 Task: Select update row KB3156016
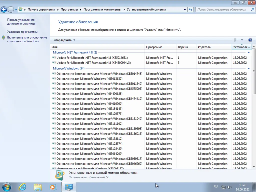[x=151, y=133]
